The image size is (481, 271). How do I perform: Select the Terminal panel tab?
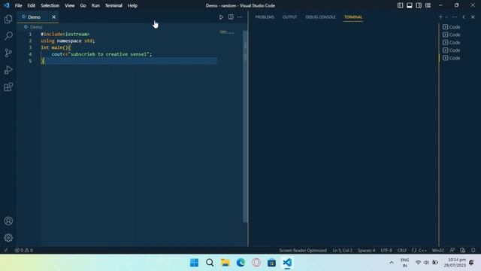pos(353,17)
